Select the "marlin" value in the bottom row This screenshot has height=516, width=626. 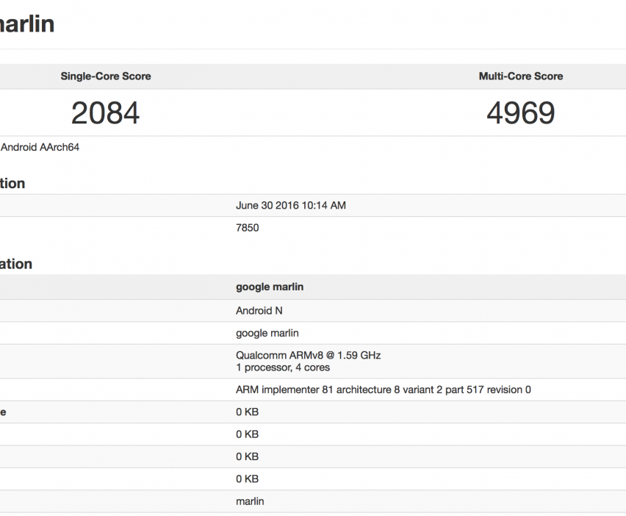click(250, 501)
